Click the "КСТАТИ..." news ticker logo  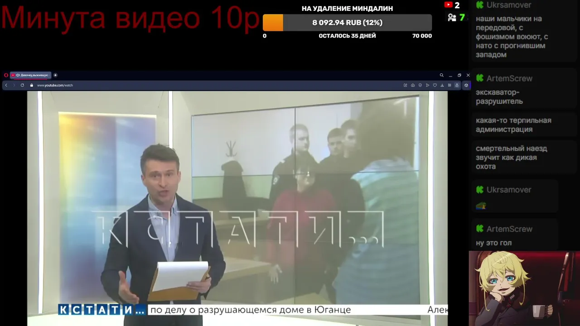click(102, 310)
